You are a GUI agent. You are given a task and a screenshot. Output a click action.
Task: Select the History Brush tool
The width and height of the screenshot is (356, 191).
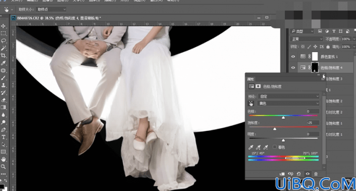[x=3, y=92]
